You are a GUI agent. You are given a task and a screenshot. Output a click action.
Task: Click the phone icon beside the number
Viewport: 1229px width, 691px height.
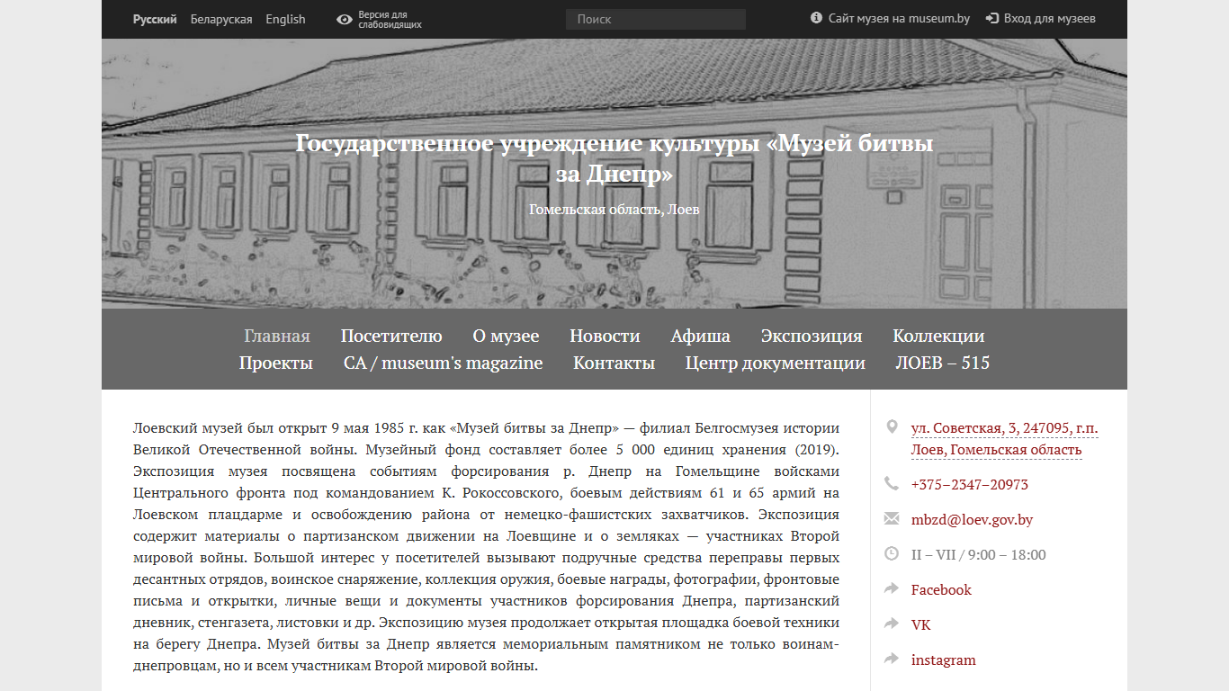tap(892, 484)
